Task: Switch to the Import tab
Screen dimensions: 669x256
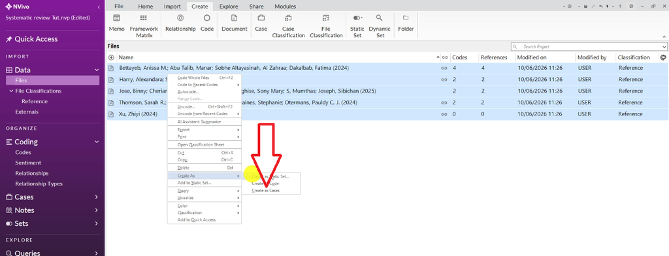Action: (172, 7)
